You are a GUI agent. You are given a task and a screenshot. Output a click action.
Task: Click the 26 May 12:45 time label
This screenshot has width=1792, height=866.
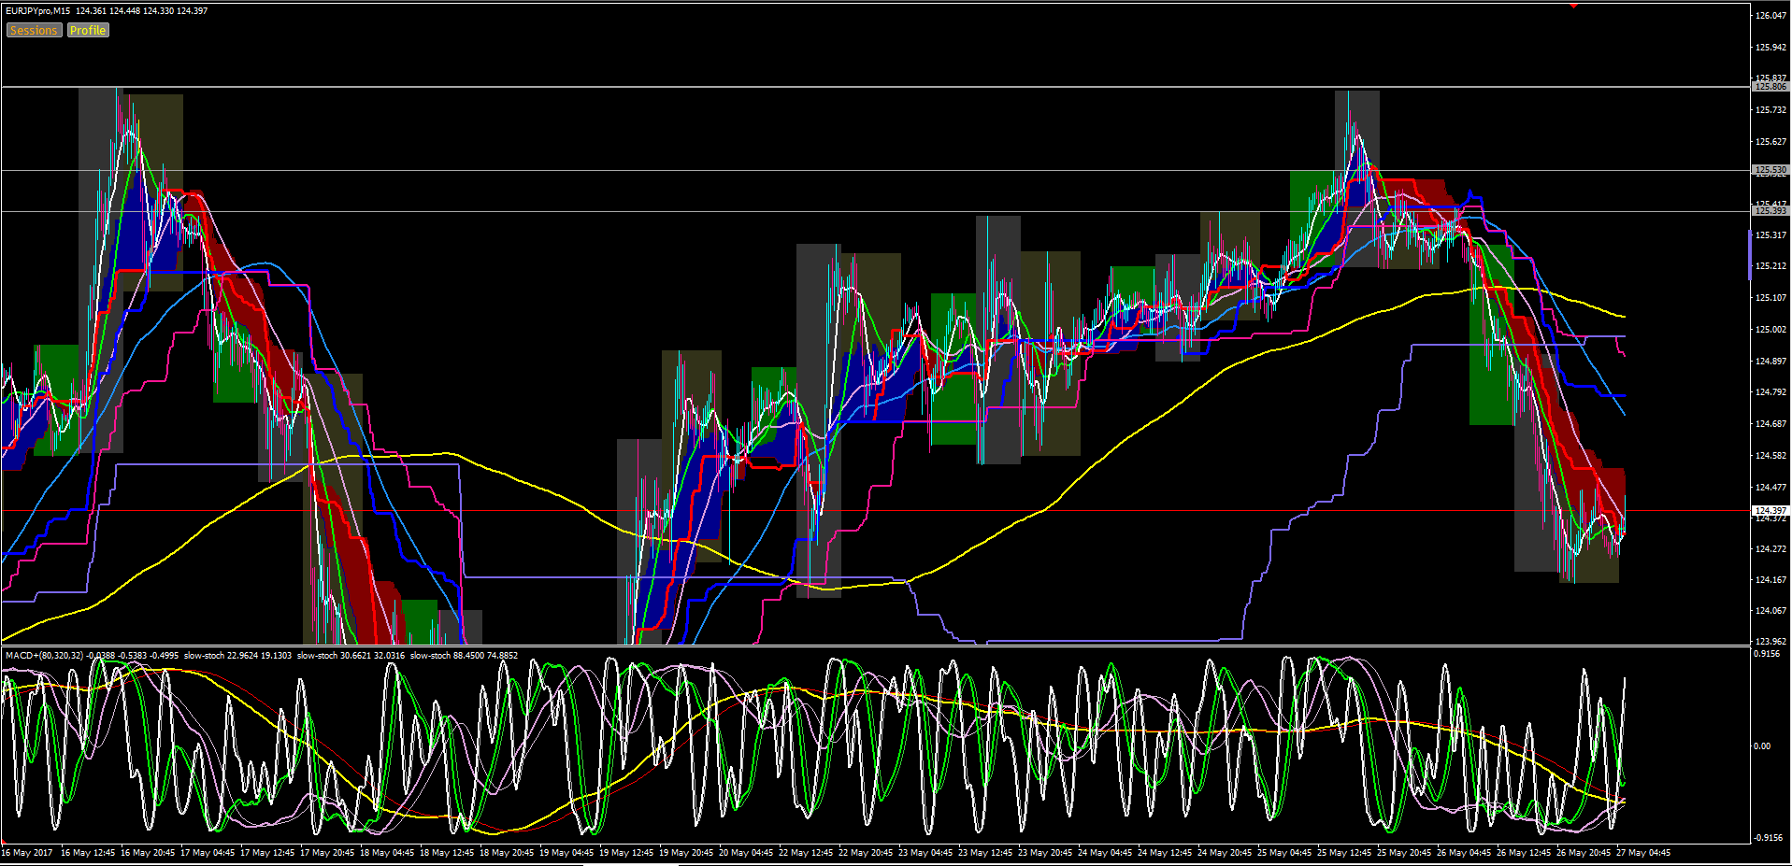coord(1524,853)
